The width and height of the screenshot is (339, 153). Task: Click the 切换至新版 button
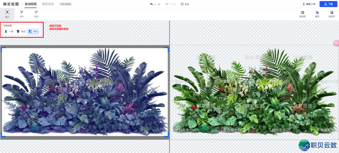(x=65, y=4)
